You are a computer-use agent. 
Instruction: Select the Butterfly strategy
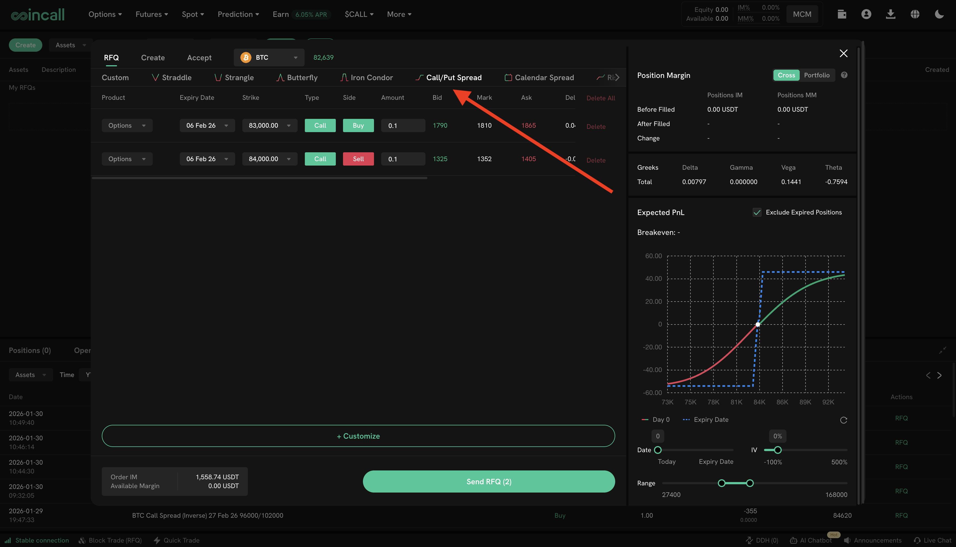coord(297,77)
